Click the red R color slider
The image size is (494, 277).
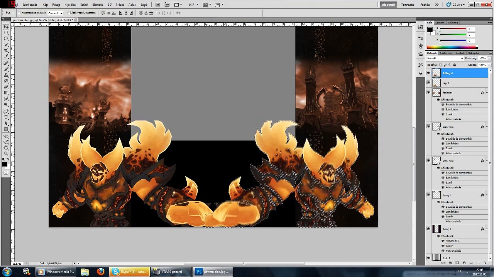coord(453,29)
